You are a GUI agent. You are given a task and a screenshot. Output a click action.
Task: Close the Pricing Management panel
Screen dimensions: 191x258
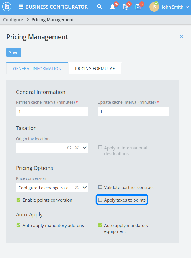tap(182, 36)
